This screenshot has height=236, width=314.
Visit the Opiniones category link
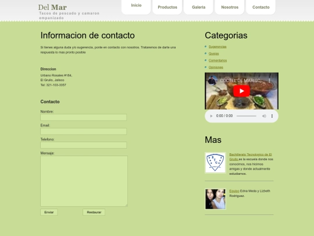(x=216, y=67)
